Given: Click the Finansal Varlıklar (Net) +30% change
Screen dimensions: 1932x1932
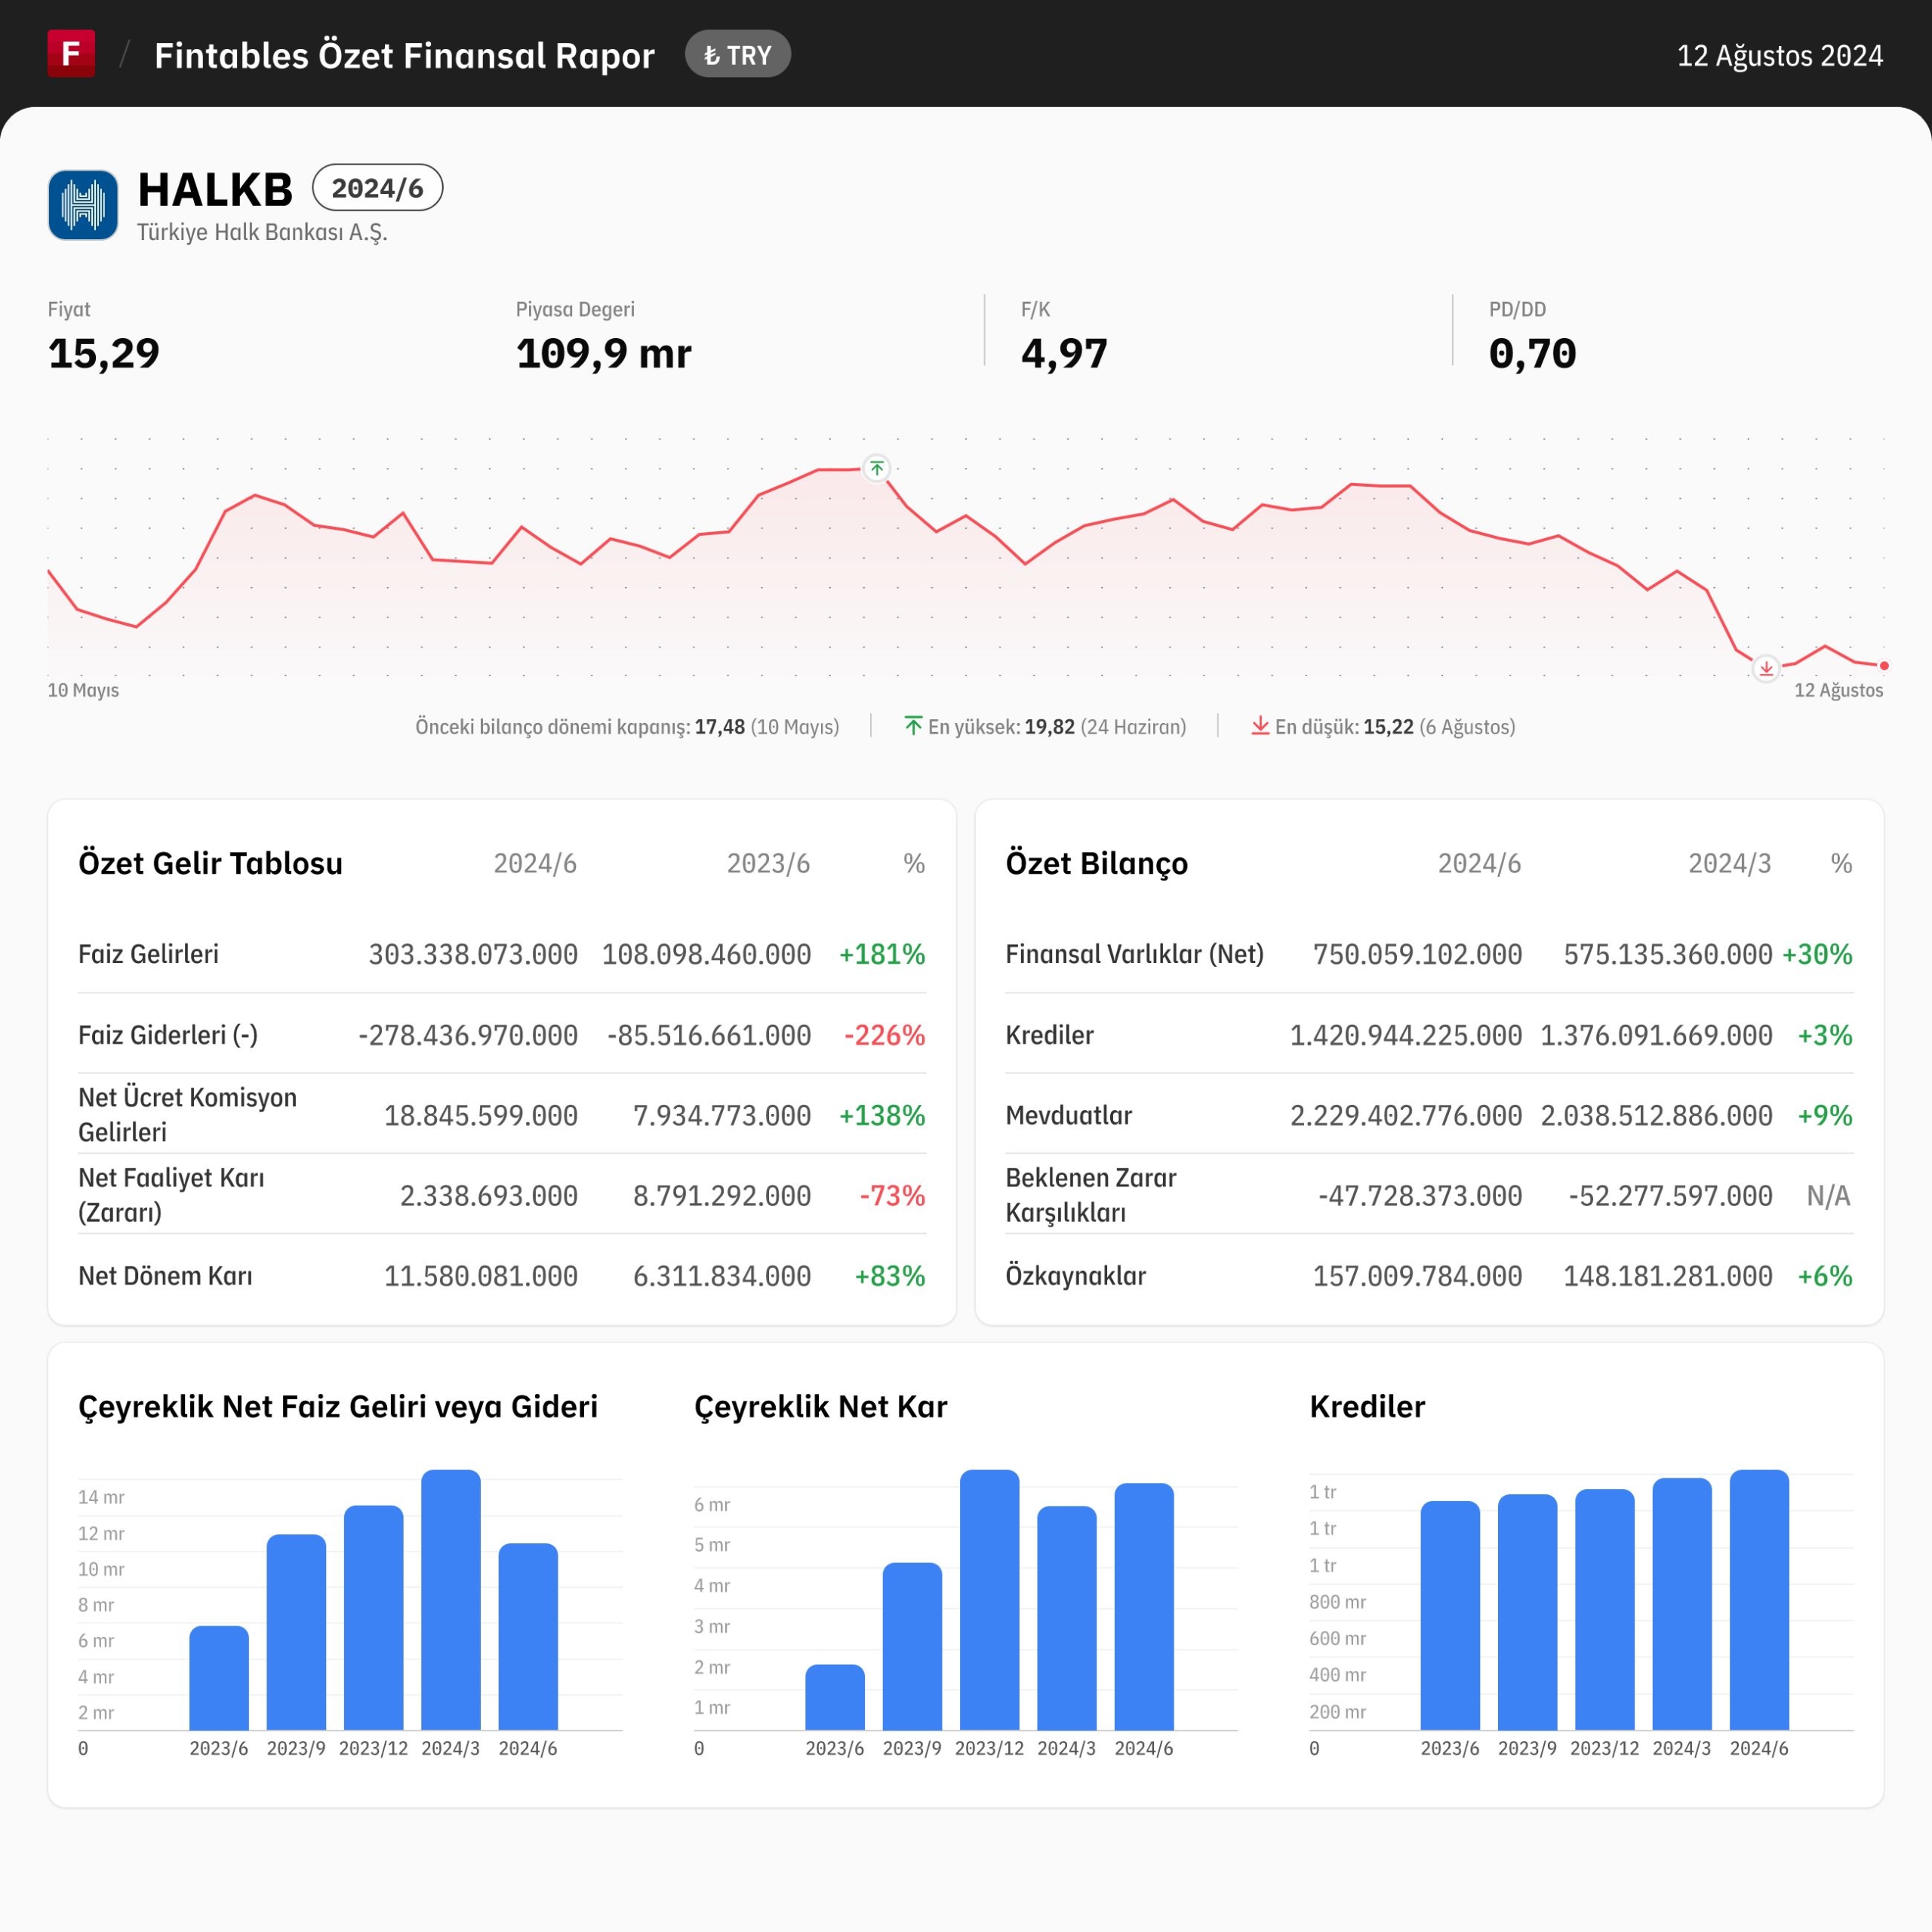Looking at the screenshot, I should tap(1817, 954).
